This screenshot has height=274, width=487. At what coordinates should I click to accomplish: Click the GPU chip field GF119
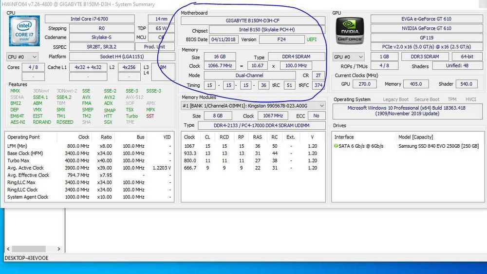427,38
